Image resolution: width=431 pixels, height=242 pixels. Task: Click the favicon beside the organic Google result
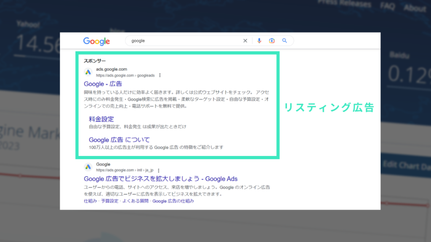(x=88, y=167)
